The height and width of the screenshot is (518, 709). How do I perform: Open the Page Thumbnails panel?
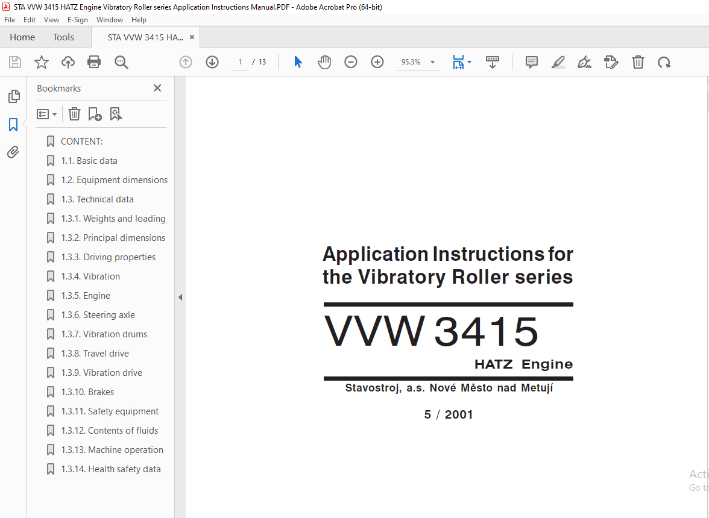coord(13,96)
